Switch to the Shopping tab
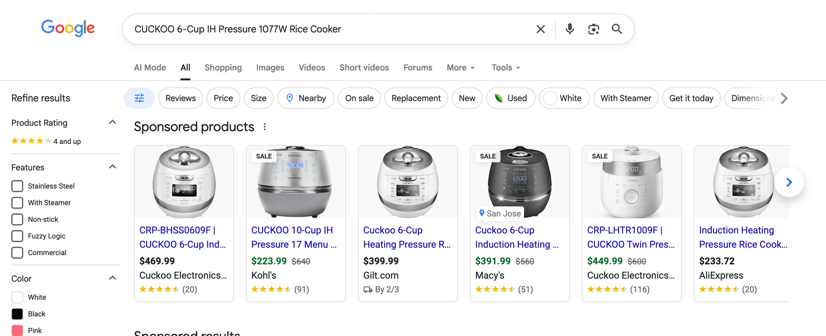 [x=223, y=68]
